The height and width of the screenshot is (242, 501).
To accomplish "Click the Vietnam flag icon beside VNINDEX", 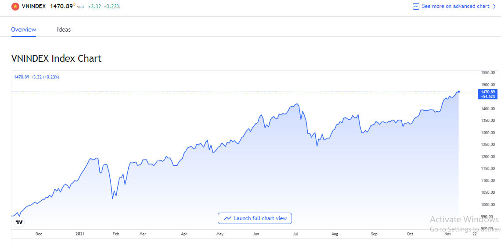I will pos(15,7).
